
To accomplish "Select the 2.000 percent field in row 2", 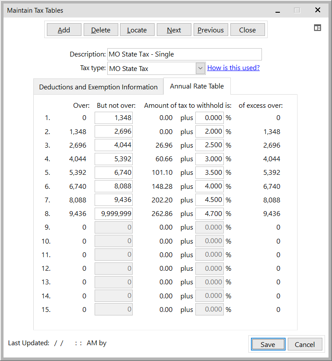I will point(209,131).
